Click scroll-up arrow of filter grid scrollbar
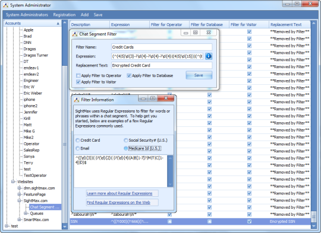 pyautogui.click(x=314, y=23)
